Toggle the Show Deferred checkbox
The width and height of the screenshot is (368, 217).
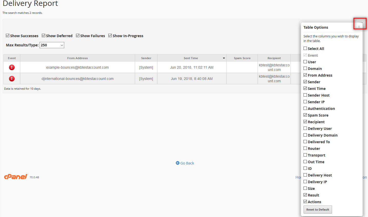click(44, 36)
